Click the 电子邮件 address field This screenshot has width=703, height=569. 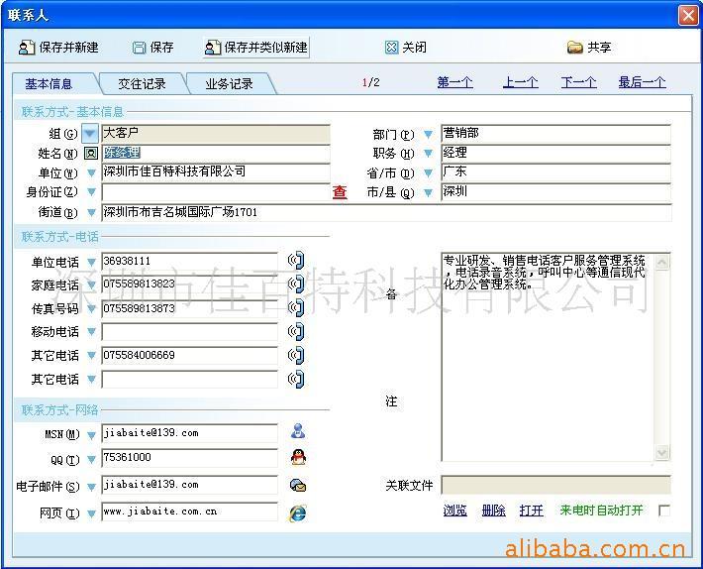pyautogui.click(x=190, y=485)
